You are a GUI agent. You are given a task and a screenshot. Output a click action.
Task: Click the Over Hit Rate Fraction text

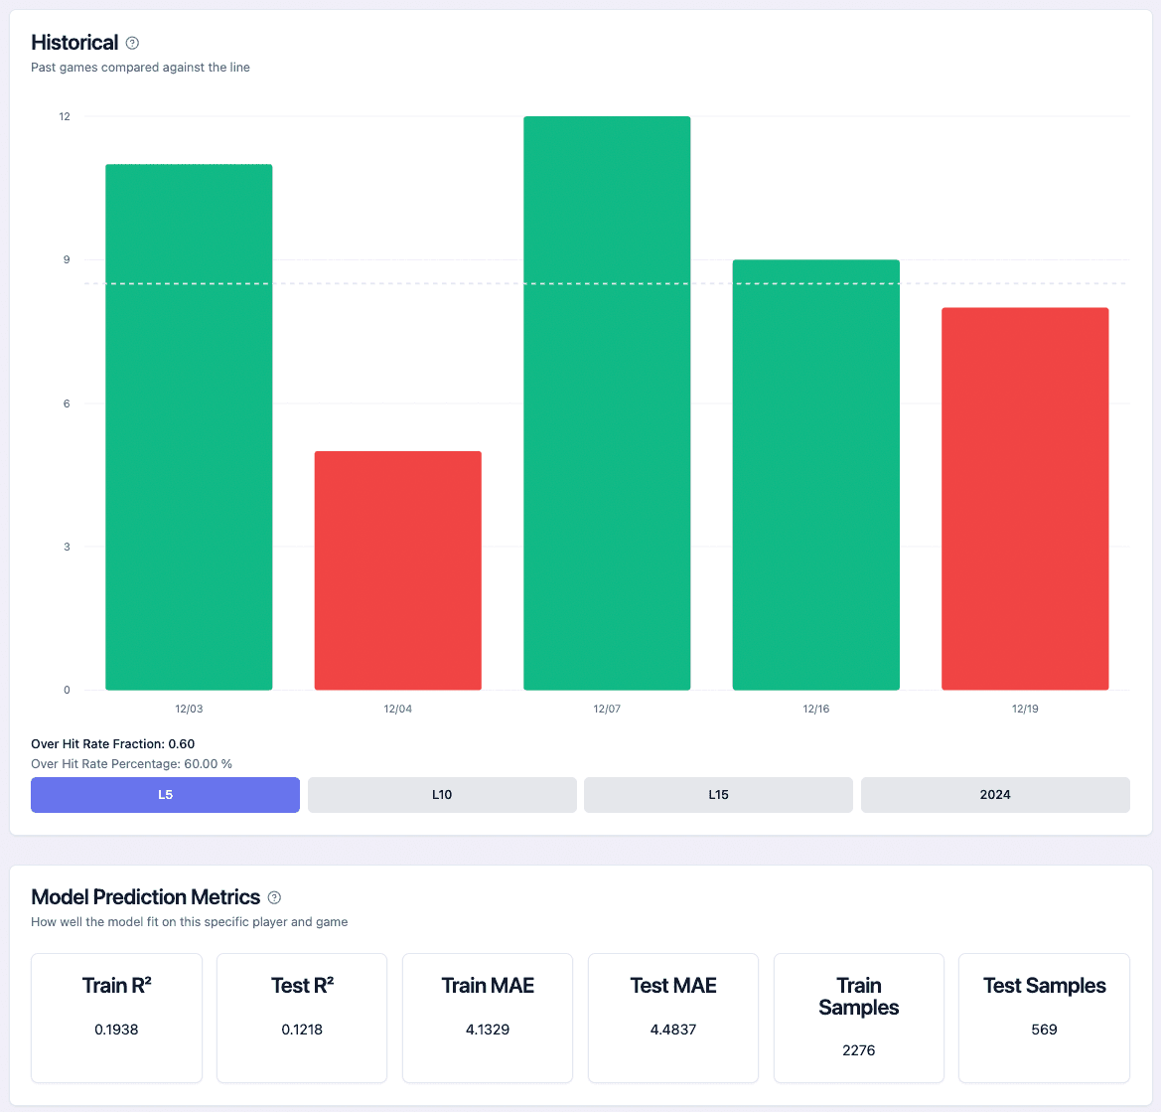click(x=113, y=743)
